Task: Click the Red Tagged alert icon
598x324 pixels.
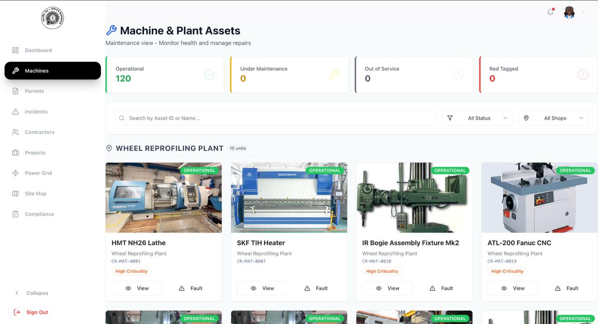Action: [x=583, y=74]
